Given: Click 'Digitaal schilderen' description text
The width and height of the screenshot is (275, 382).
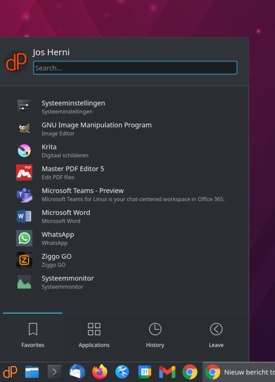Looking at the screenshot, I should [65, 155].
